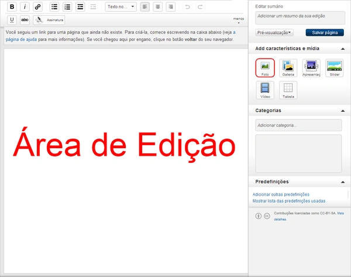Image resolution: width=351 pixels, height=277 pixels.
Task: Increase indent of paragraph
Action: click(80, 6)
